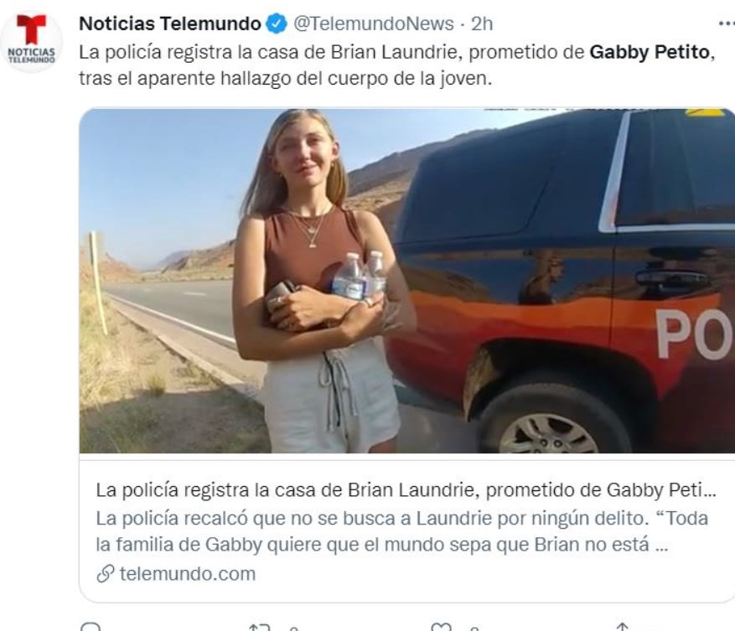This screenshot has height=631, width=735.
Task: Click the tweet body text
Action: pyautogui.click(x=397, y=65)
